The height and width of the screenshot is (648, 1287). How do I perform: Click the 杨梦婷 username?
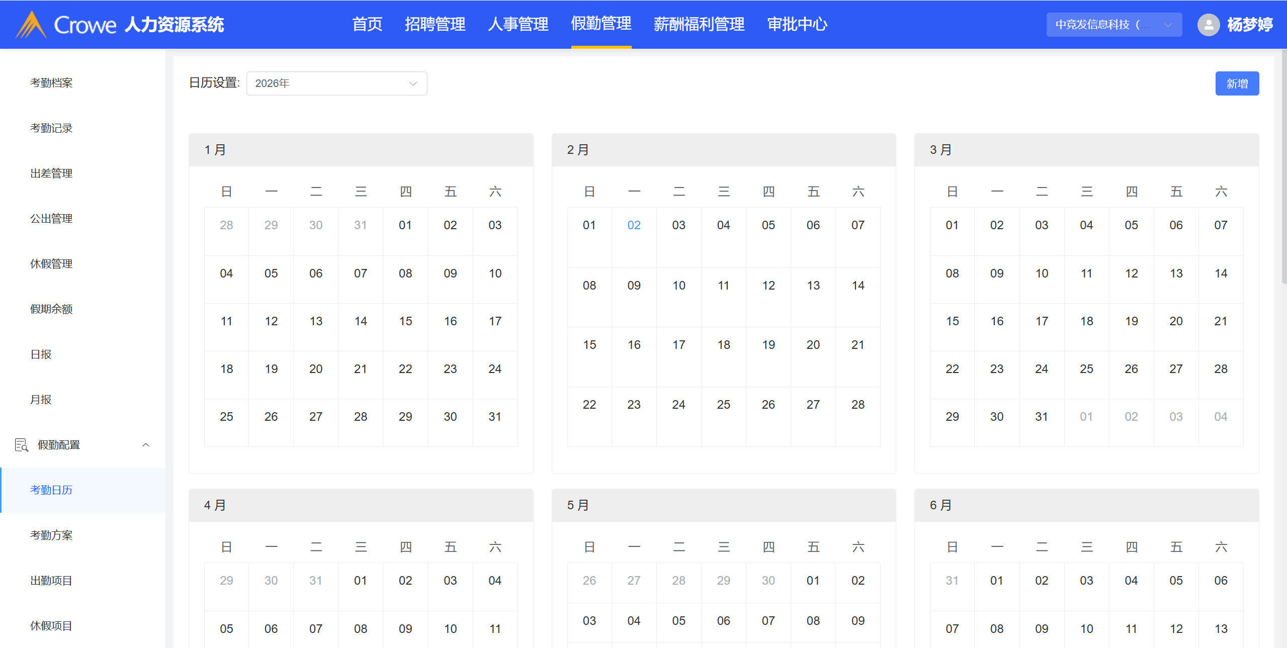coord(1249,25)
